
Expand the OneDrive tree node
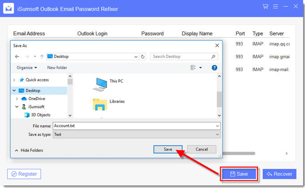click(17, 99)
